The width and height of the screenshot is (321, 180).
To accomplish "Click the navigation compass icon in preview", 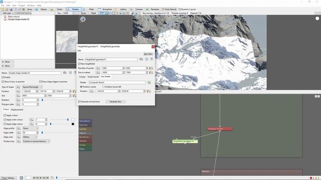I will tap(83, 19).
